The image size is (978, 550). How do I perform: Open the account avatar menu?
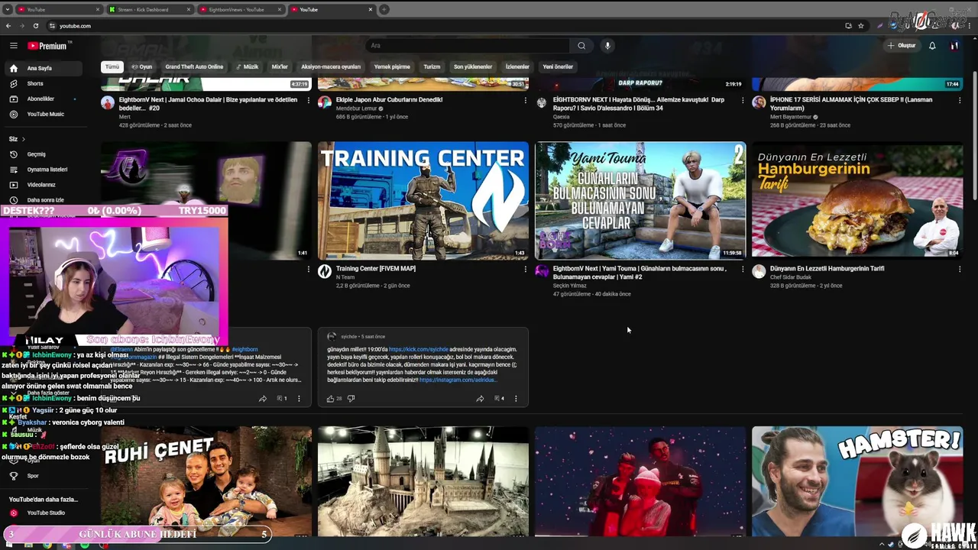coord(954,46)
